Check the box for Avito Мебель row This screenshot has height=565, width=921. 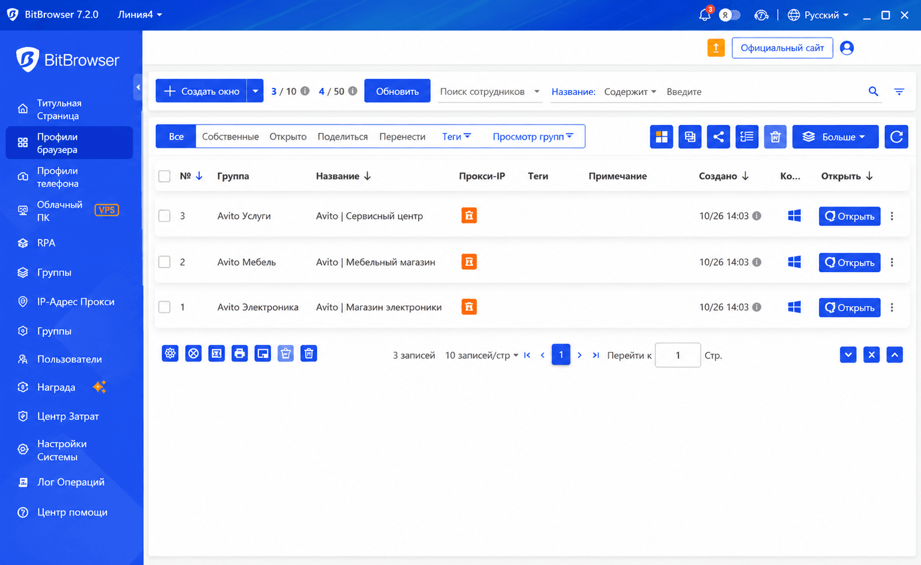[x=165, y=262]
